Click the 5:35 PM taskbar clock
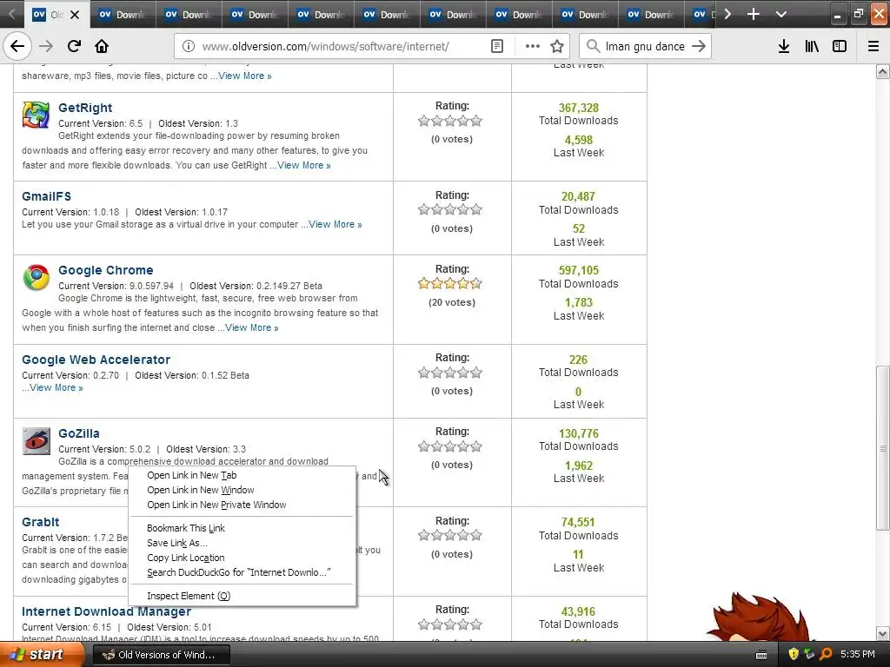 click(x=858, y=654)
